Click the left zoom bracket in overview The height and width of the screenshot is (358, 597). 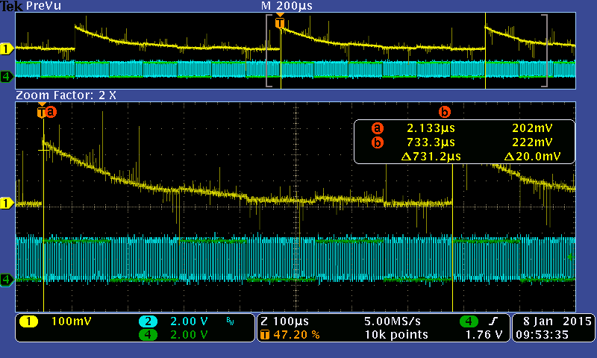pyautogui.click(x=269, y=51)
